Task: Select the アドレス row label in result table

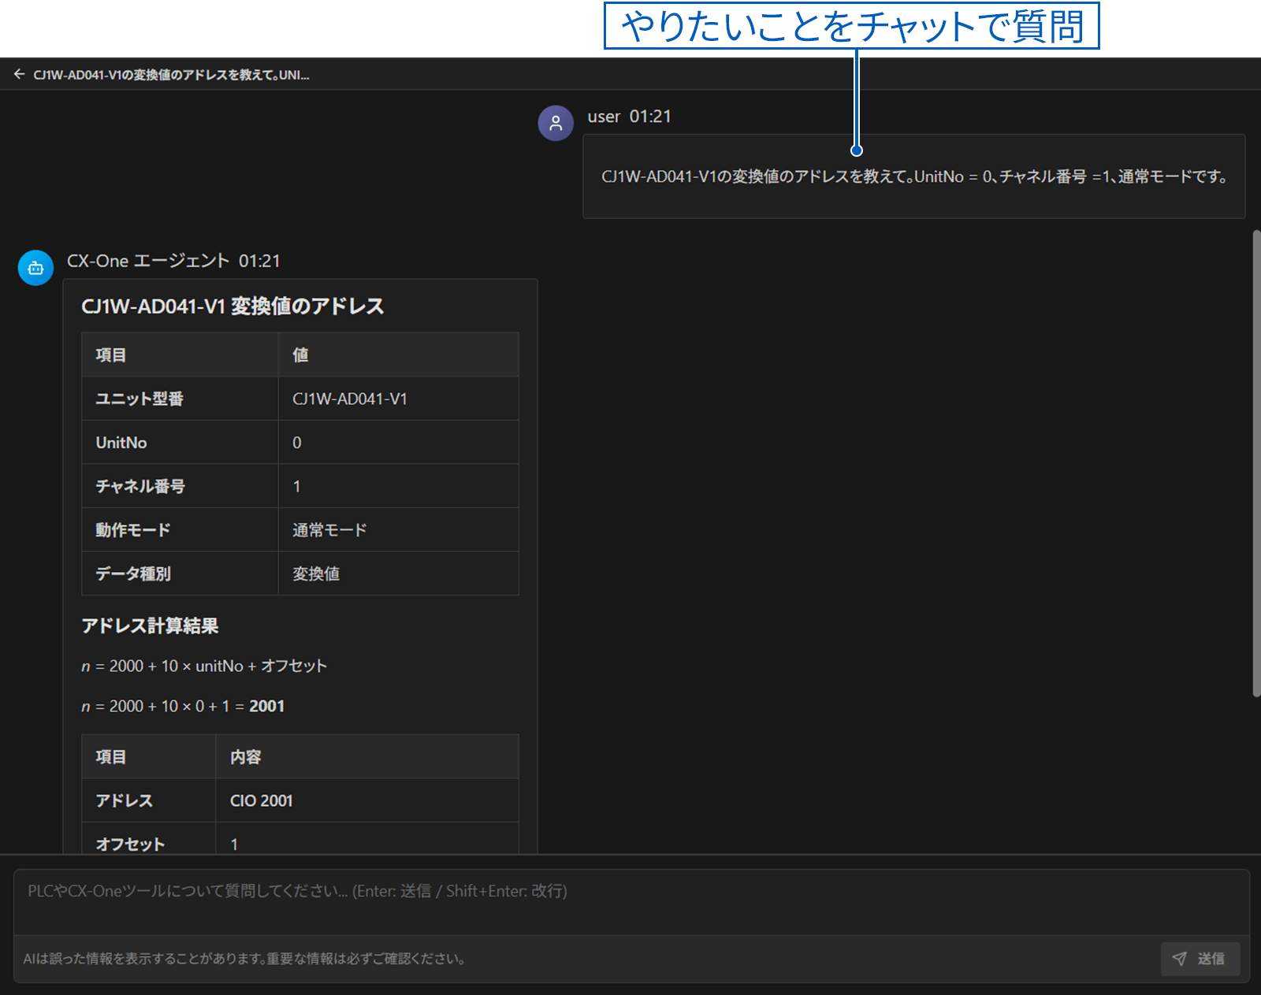Action: click(149, 800)
